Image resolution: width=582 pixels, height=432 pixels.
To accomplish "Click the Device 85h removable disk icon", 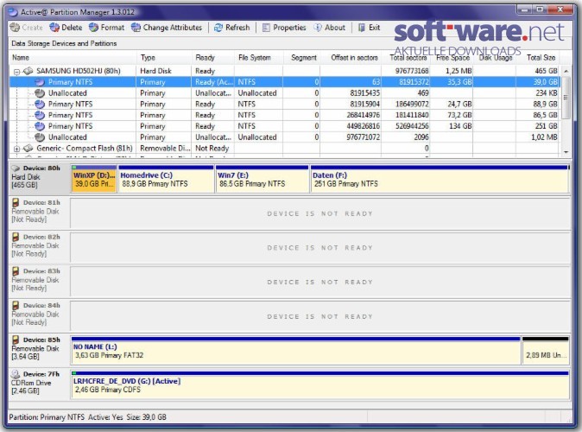I will (x=16, y=340).
